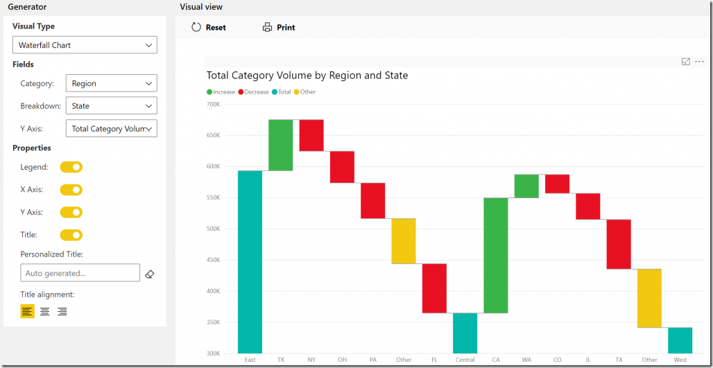Open the Breakdown State dropdown

pos(112,106)
